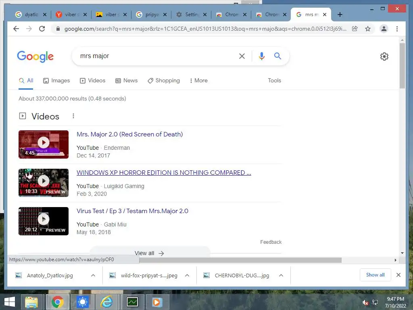The height and width of the screenshot is (310, 413).
Task: Open 'Mrs. Major 2.0 (Red Screen of Death)' link
Action: click(x=129, y=134)
